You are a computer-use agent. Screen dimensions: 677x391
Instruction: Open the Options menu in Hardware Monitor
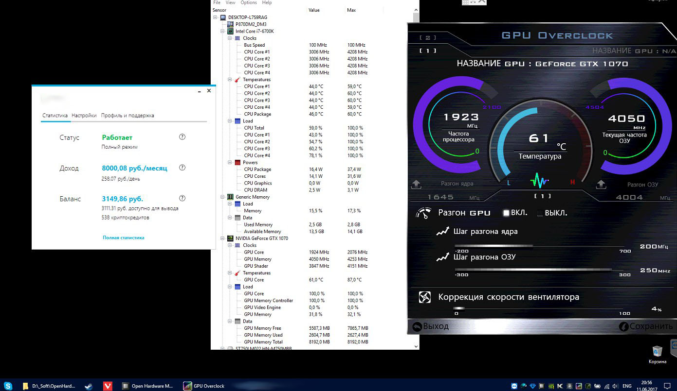[248, 2]
